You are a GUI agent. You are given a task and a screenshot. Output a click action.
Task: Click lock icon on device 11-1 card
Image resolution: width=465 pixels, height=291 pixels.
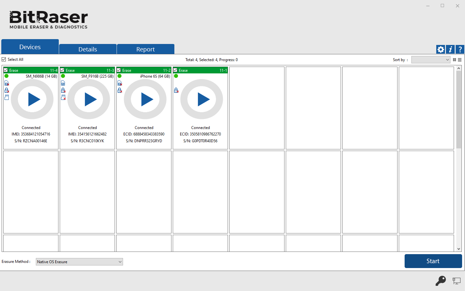click(176, 90)
